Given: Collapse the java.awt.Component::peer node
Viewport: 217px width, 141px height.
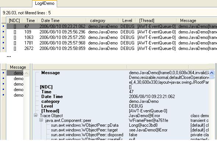Looking at the screenshot, I should tap(41, 120).
